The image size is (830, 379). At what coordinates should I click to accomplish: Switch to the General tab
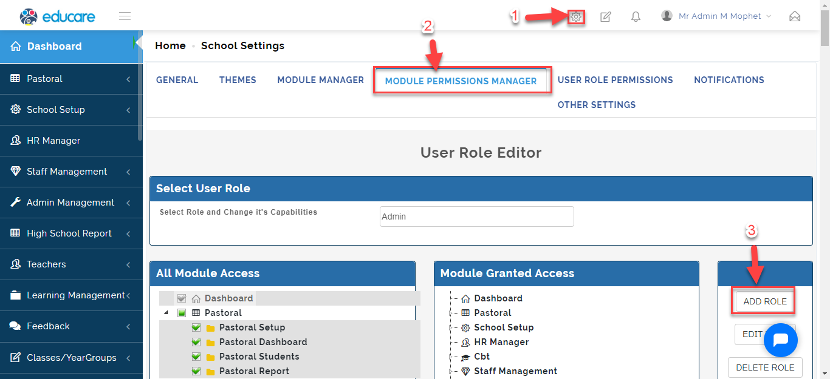pos(177,80)
